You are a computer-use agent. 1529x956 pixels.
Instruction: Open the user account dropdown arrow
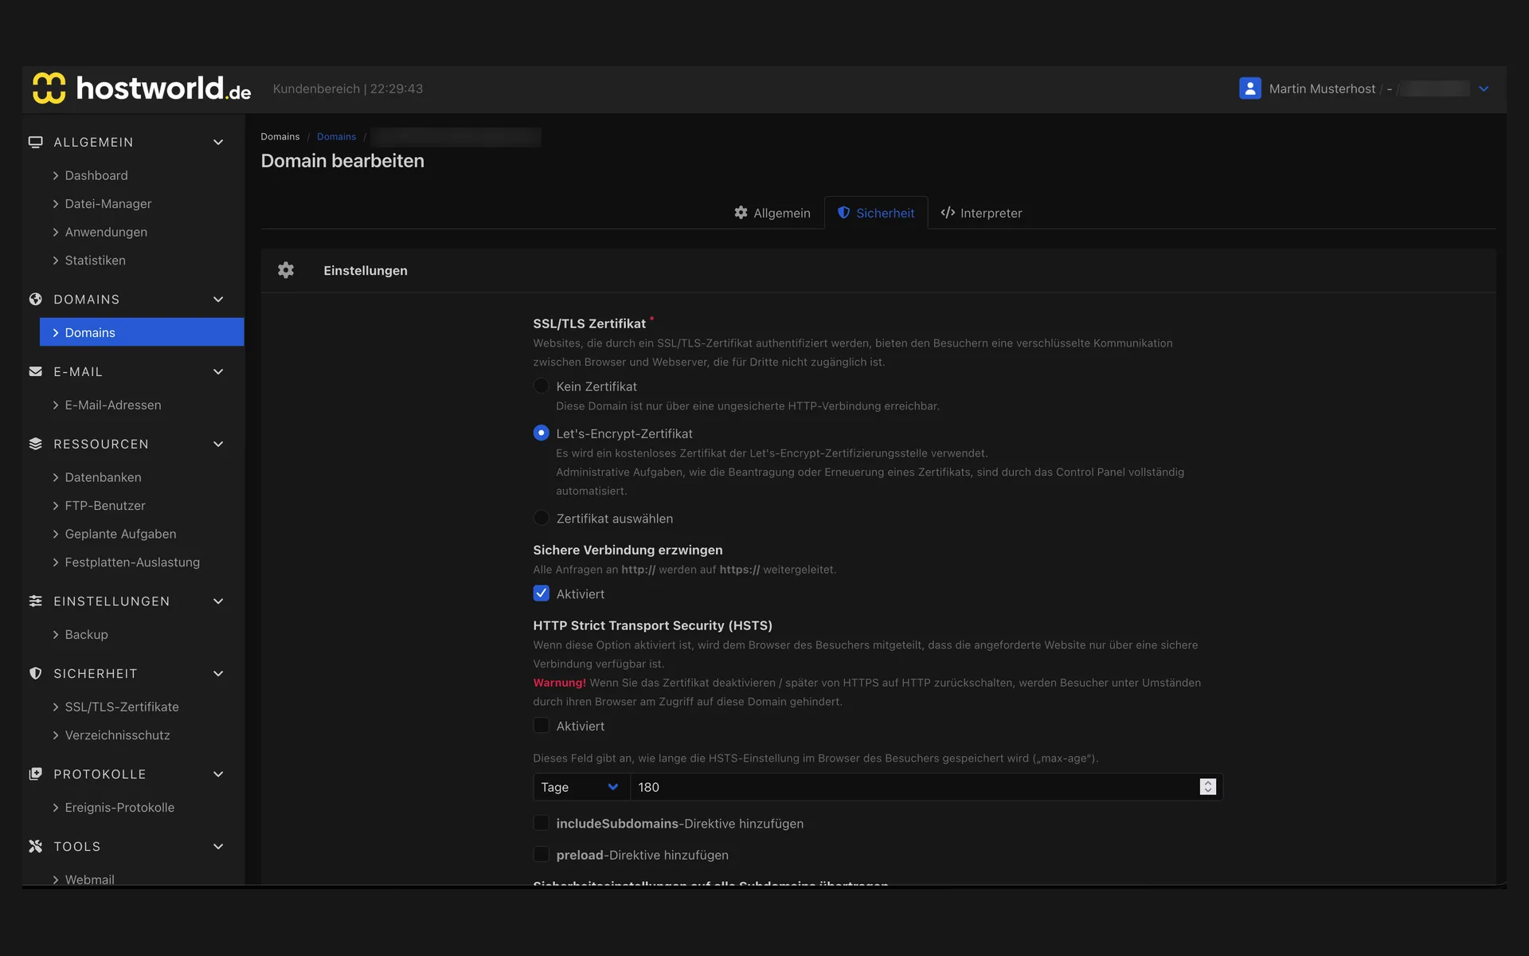pos(1484,88)
